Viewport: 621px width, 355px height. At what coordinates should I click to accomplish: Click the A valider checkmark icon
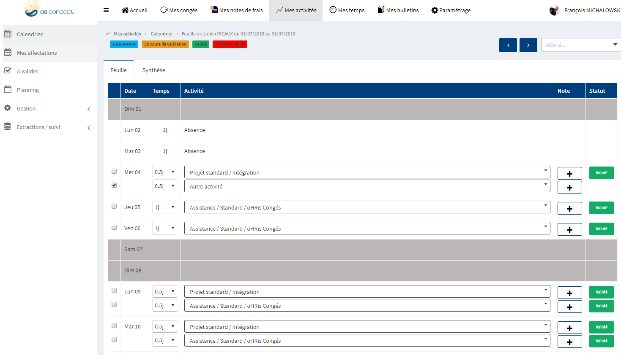click(x=8, y=71)
